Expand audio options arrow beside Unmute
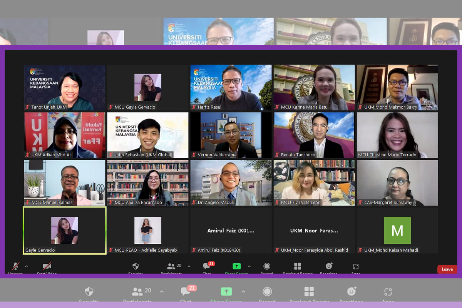 (x=26, y=266)
